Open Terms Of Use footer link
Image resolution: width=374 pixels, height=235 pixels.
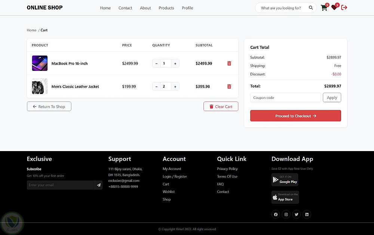(227, 176)
